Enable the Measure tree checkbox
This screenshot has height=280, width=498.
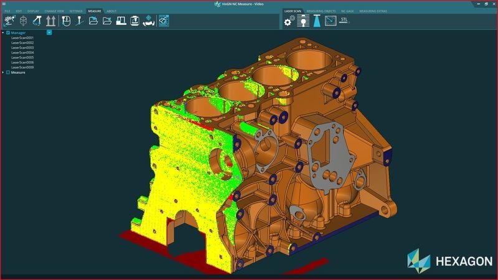coord(8,72)
